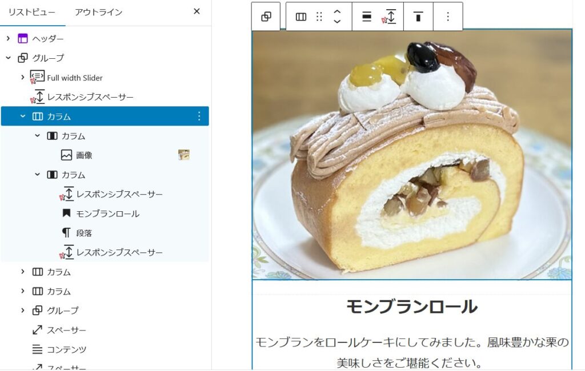
Task: Collapse the selected カラム block
Action: tap(23, 116)
